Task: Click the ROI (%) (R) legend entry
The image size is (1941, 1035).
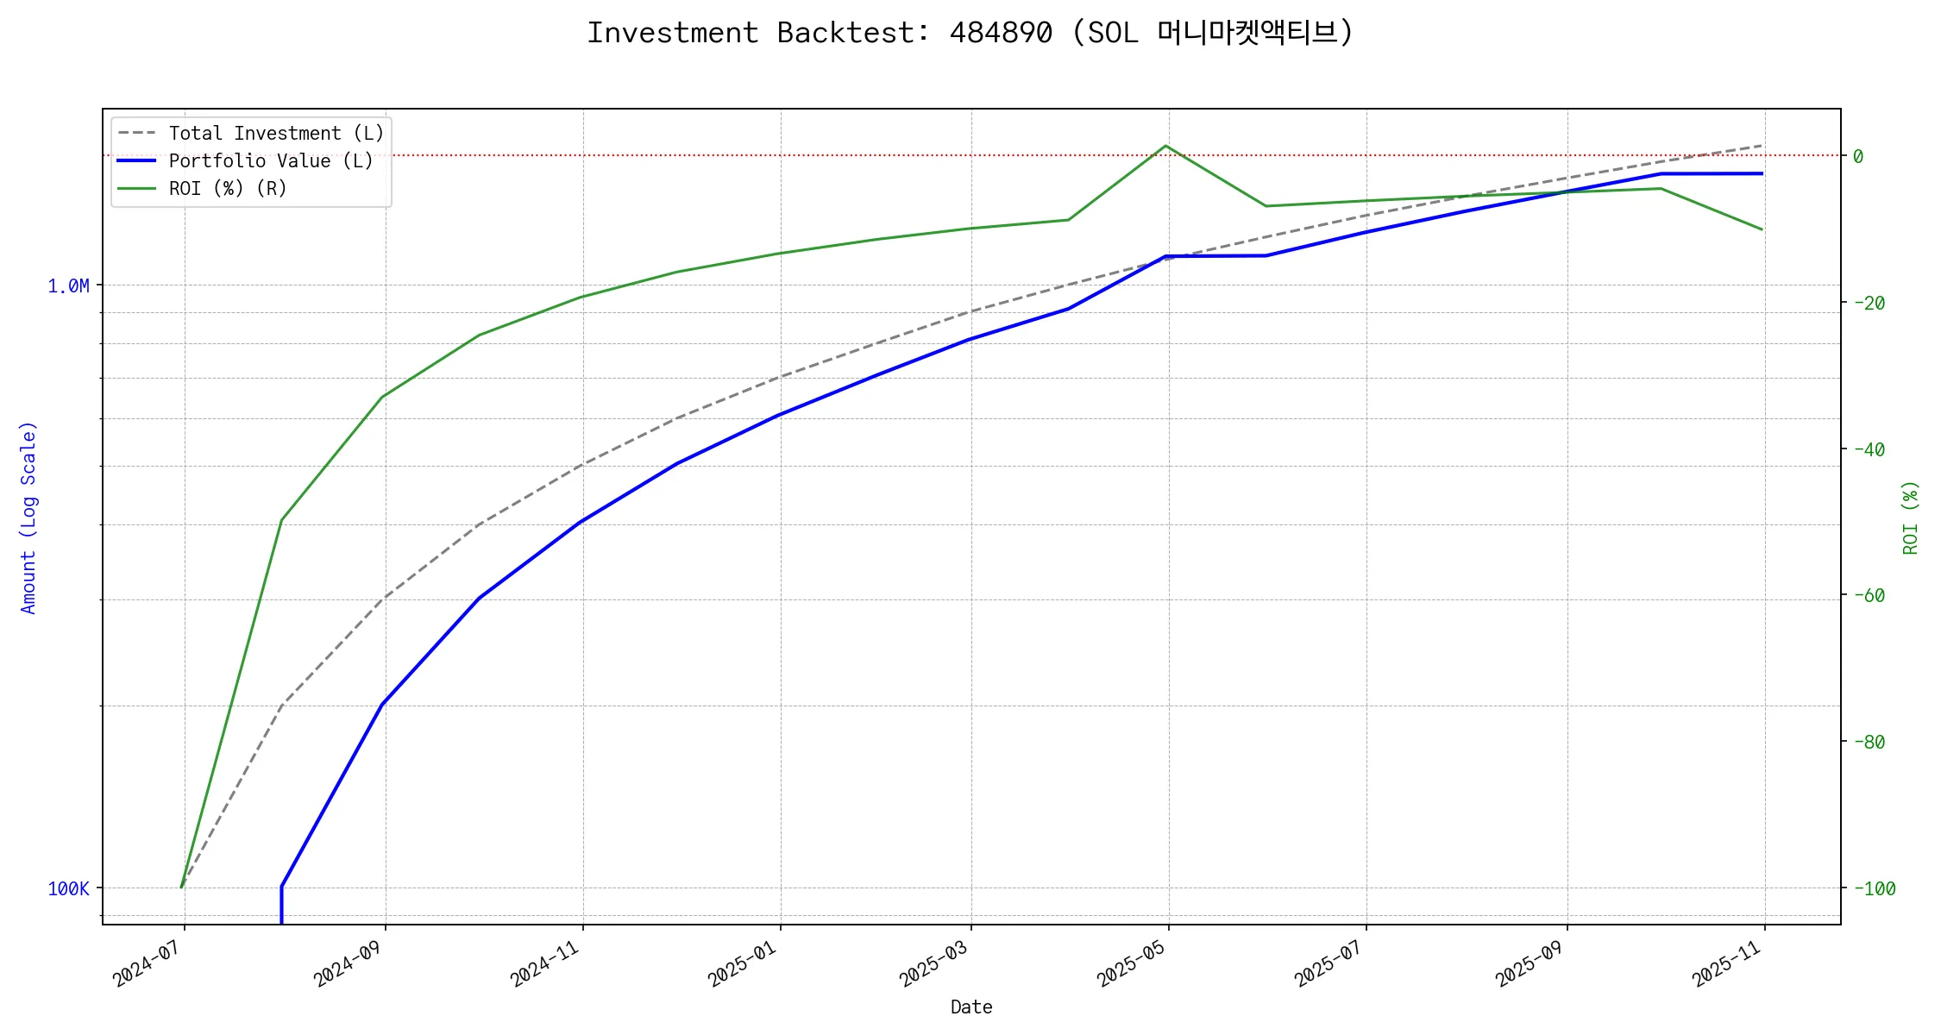Action: click(227, 188)
